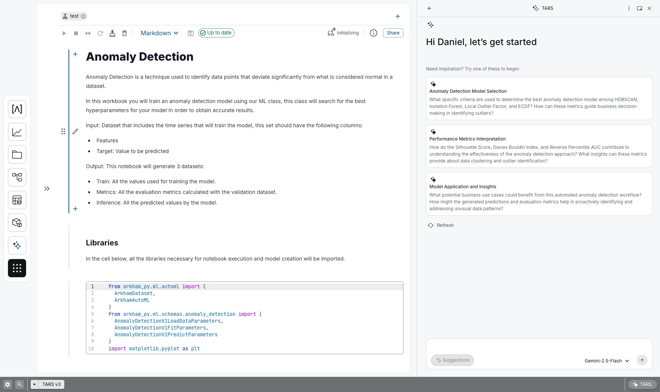Send message with up arrow button
Image resolution: width=660 pixels, height=392 pixels.
pyautogui.click(x=642, y=360)
